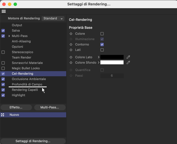
Task: Select Occlusione Ambientale in the list
Action: (29, 79)
